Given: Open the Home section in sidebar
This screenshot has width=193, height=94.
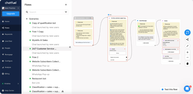Looking at the screenshot, I should (7, 22).
